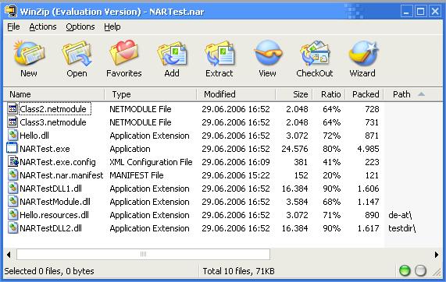Click the gray status light indicator

coord(420,270)
